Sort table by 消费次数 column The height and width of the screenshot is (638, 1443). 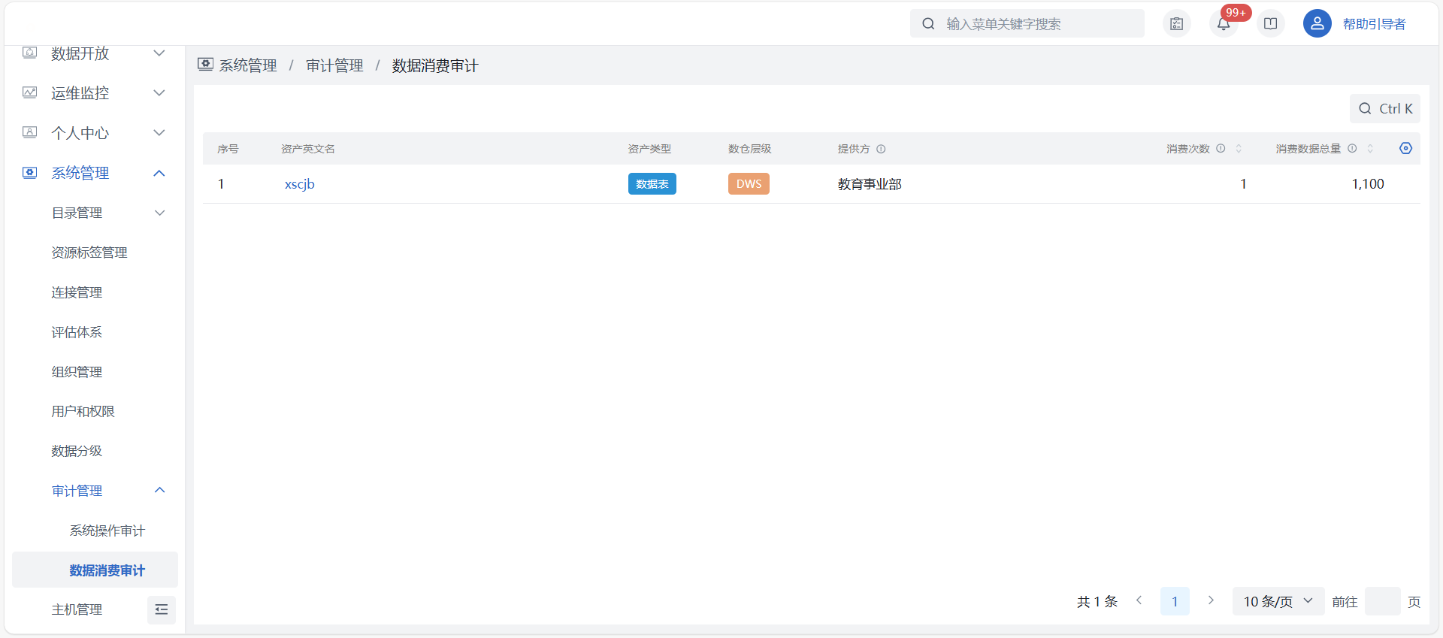1239,149
